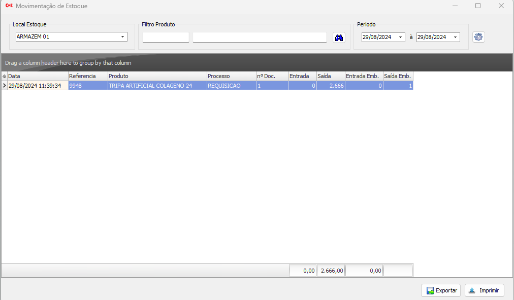This screenshot has height=300, width=514.
Task: Click the binoculars product search icon
Action: click(339, 37)
